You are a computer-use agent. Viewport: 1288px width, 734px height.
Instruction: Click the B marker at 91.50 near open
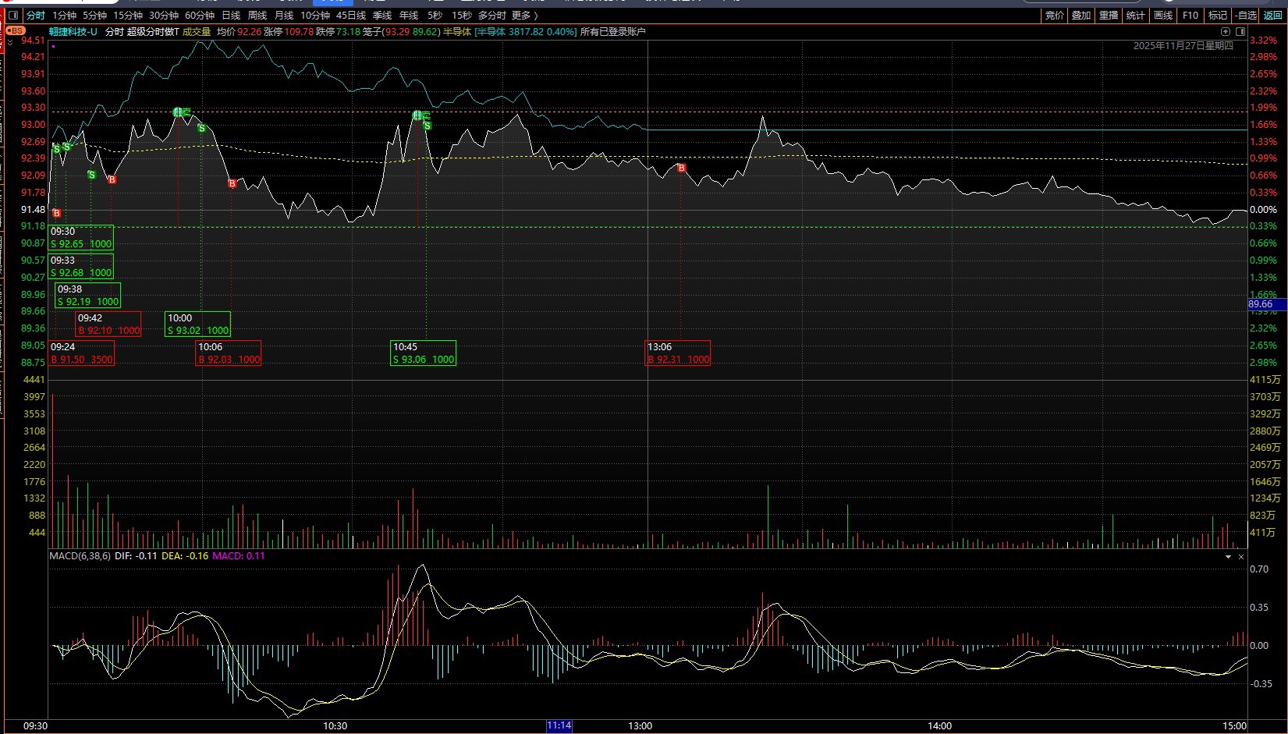click(x=56, y=213)
